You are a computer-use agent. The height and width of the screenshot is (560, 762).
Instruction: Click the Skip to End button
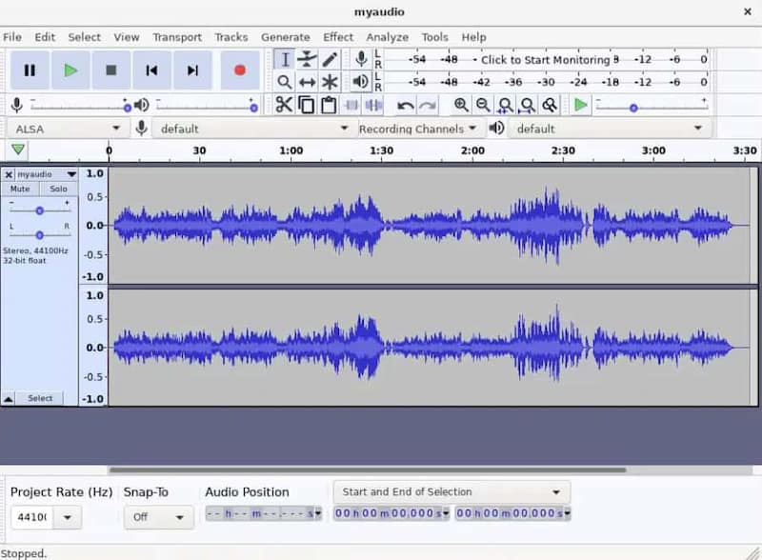click(192, 70)
